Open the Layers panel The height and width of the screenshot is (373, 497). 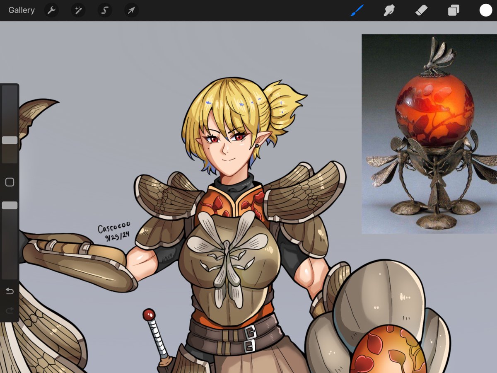coord(453,10)
